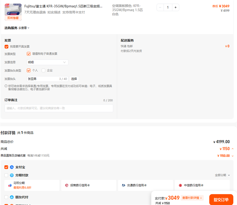Viewport: 237px width, 205px height.
Task: Choose Bank of Communications credit card icon
Action: pos(124,185)
